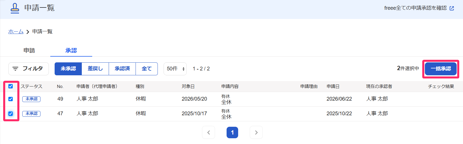
Task: Click request number 49 cell
Action: coord(60,99)
